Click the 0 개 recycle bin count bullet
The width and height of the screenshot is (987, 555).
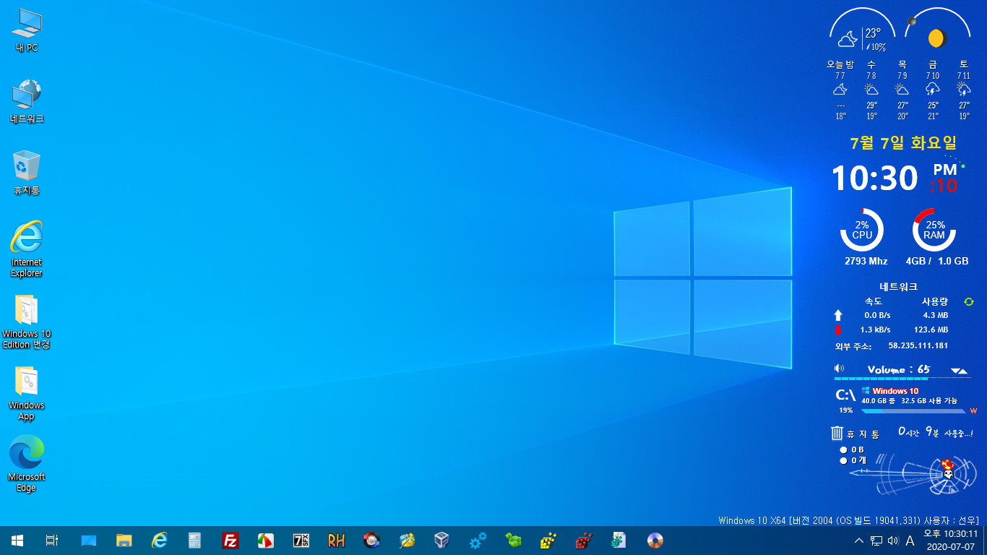(843, 460)
